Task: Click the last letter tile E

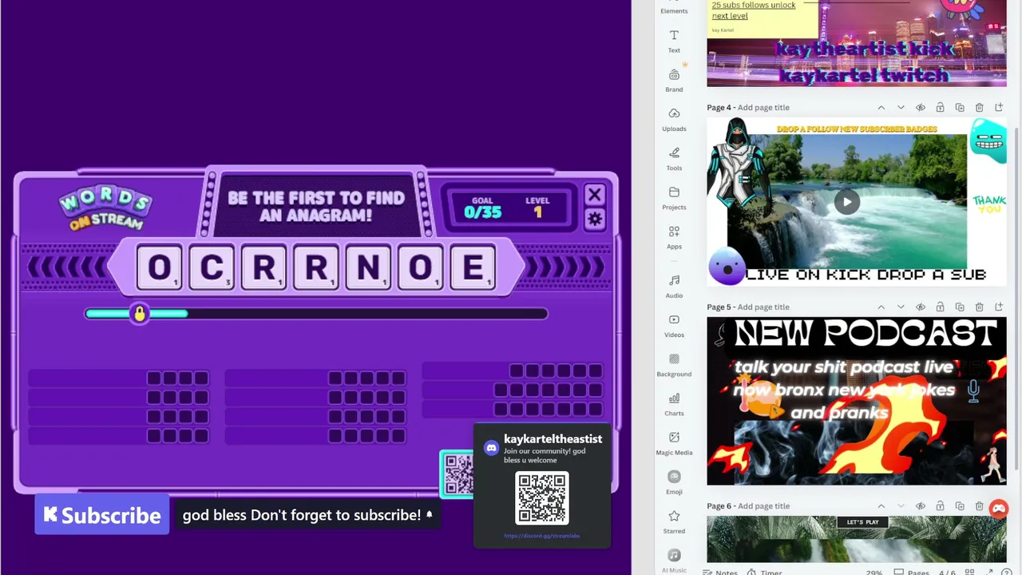Action: pyautogui.click(x=473, y=268)
